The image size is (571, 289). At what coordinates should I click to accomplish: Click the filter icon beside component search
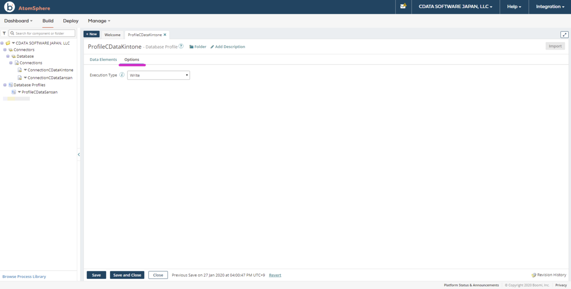pyautogui.click(x=4, y=33)
